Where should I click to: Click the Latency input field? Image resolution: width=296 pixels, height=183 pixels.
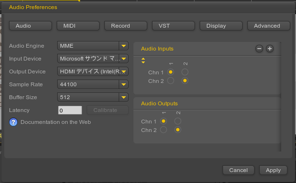pyautogui.click(x=70, y=110)
